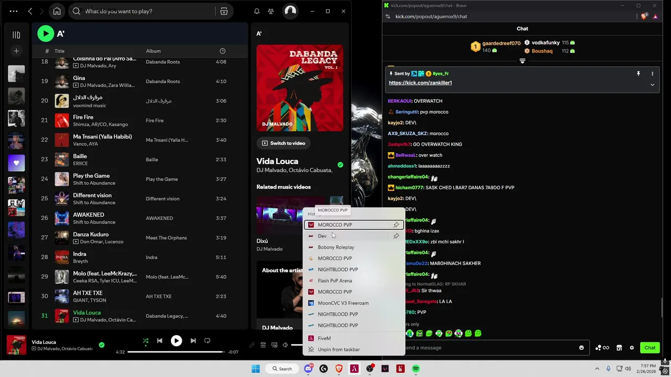Toggle the pin on Kick pinned message

click(x=638, y=74)
